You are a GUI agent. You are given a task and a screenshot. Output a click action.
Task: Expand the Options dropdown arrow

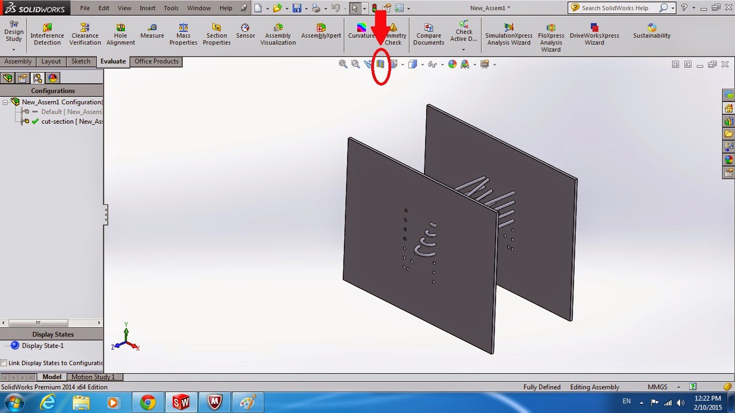[408, 9]
